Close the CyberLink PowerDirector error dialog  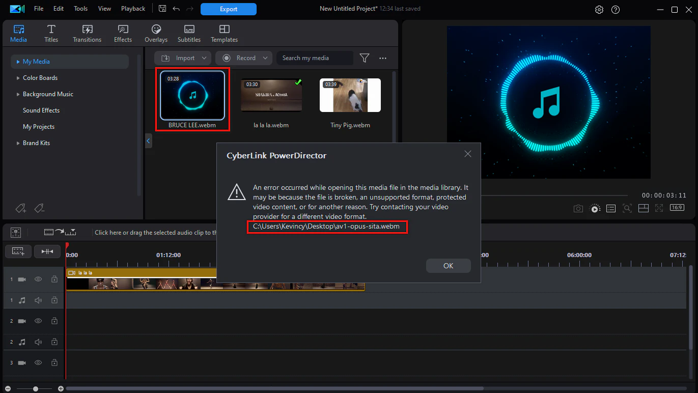pos(468,154)
